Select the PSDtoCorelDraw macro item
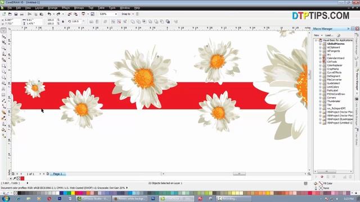Screen dimensions: 360x202 tap(336, 94)
